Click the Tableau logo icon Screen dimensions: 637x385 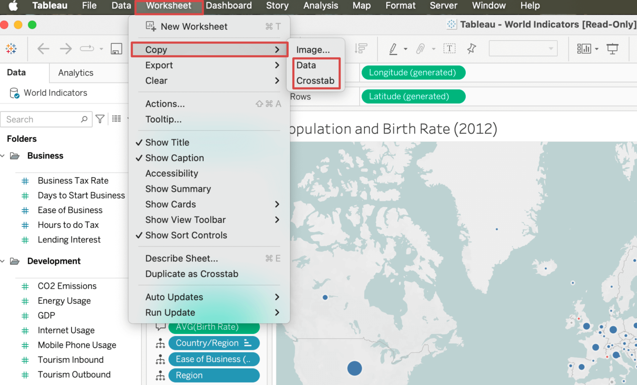pos(11,48)
